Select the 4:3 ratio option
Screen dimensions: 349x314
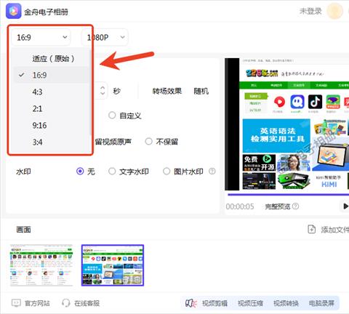37,92
